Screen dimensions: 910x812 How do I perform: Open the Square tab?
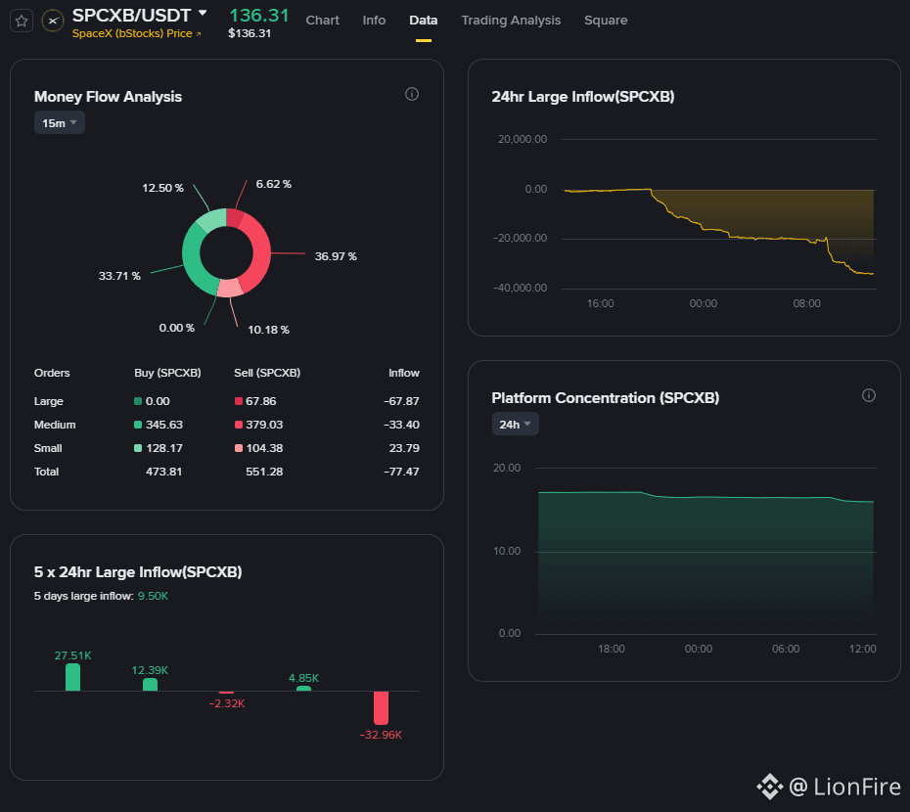click(606, 21)
